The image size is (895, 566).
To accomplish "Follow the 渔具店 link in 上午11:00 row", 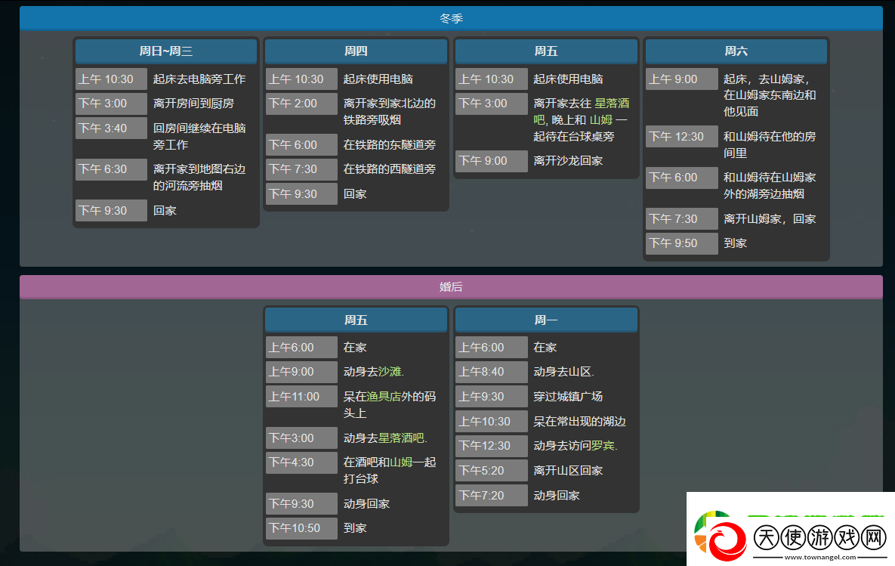I will pyautogui.click(x=384, y=397).
